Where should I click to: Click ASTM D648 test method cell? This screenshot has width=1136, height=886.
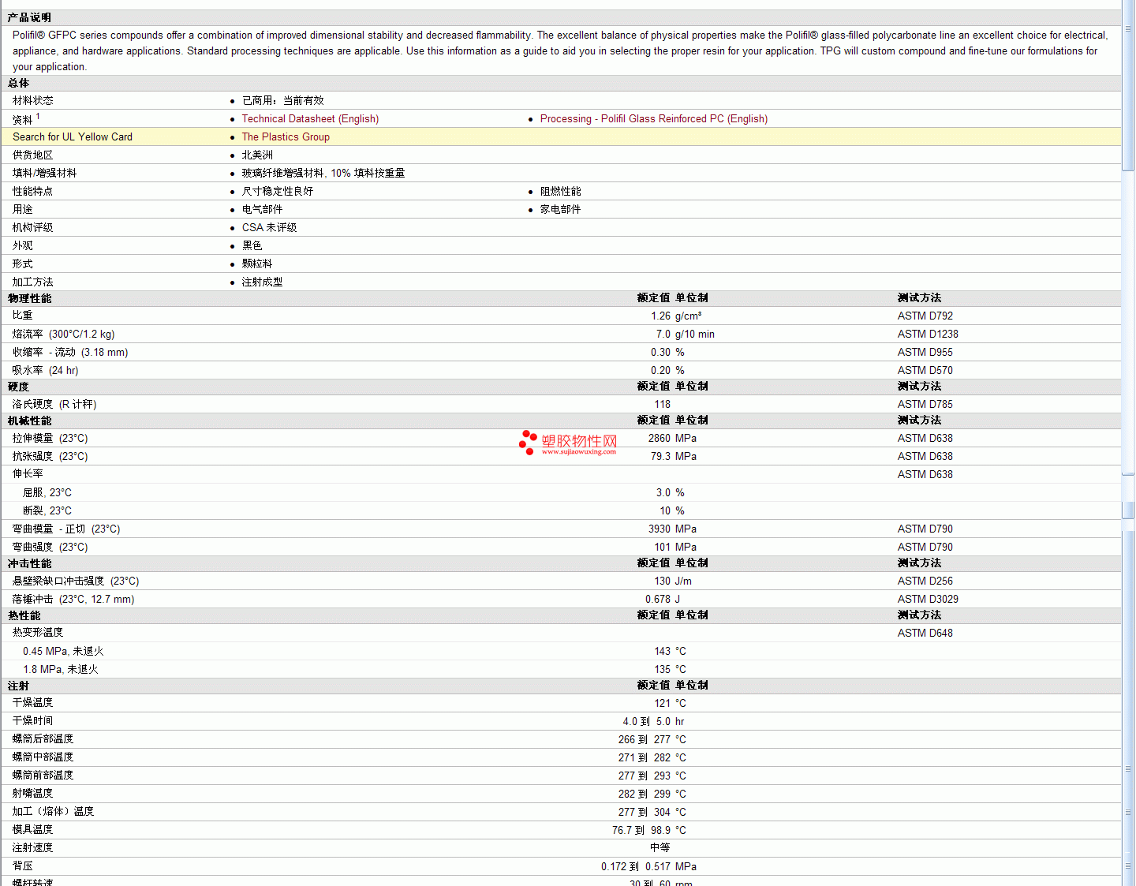click(x=925, y=633)
